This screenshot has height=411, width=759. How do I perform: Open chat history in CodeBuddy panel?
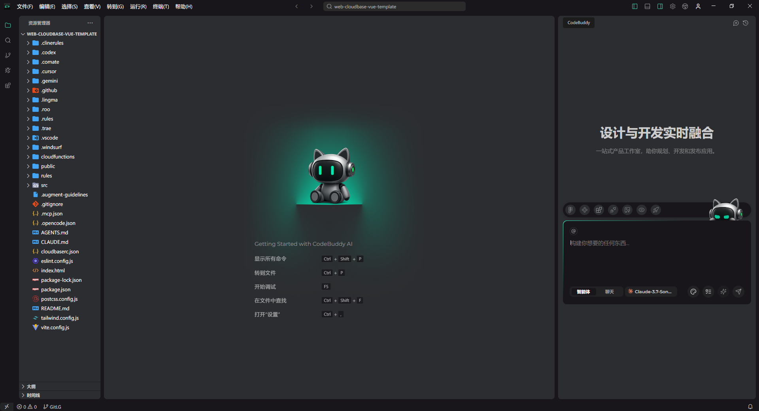[x=746, y=23]
